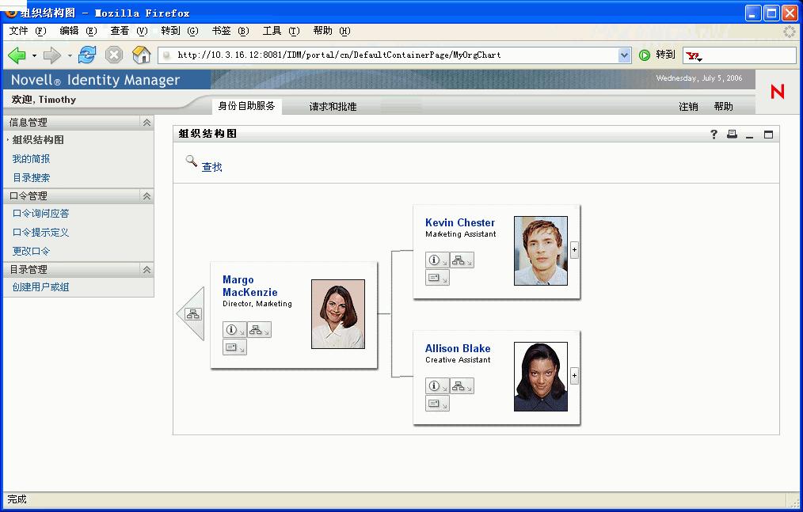803x512 pixels.
Task: Open the 编辑 menu
Action: point(78,31)
